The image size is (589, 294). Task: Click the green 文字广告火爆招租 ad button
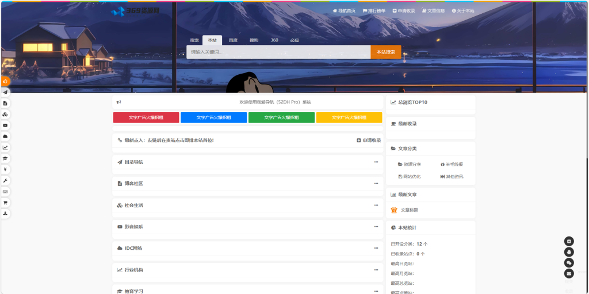[281, 117]
